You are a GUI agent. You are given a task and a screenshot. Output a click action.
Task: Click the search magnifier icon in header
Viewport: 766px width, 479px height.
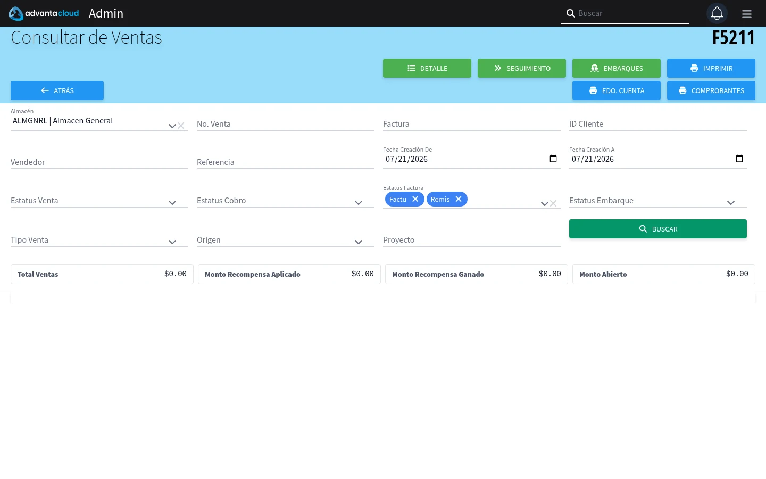pos(570,13)
